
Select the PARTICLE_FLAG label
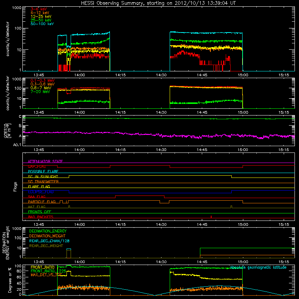42,201
